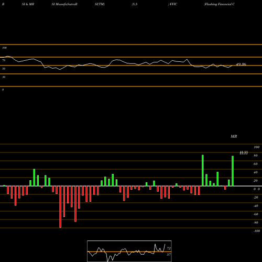Click the '30' level on RSI axis
Screen dimensions: 262x262
pos(4,77)
